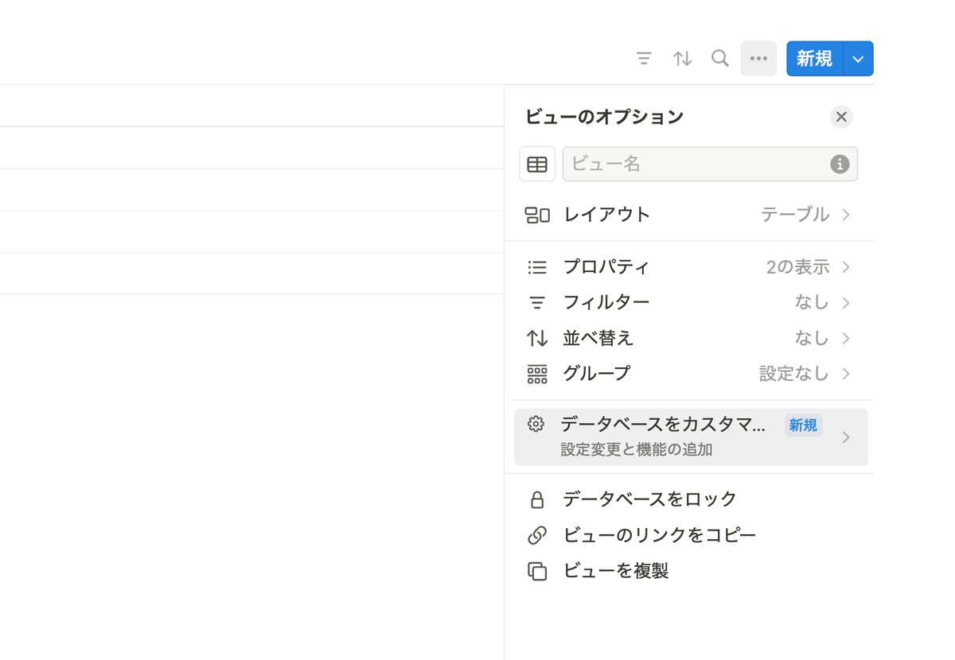Click the 設定なし group value
The height and width of the screenshot is (660, 955).
[x=794, y=374]
